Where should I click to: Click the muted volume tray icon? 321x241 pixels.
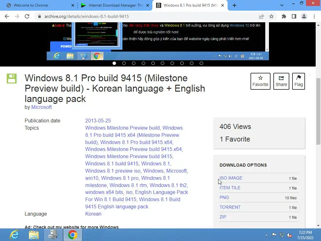(289, 235)
